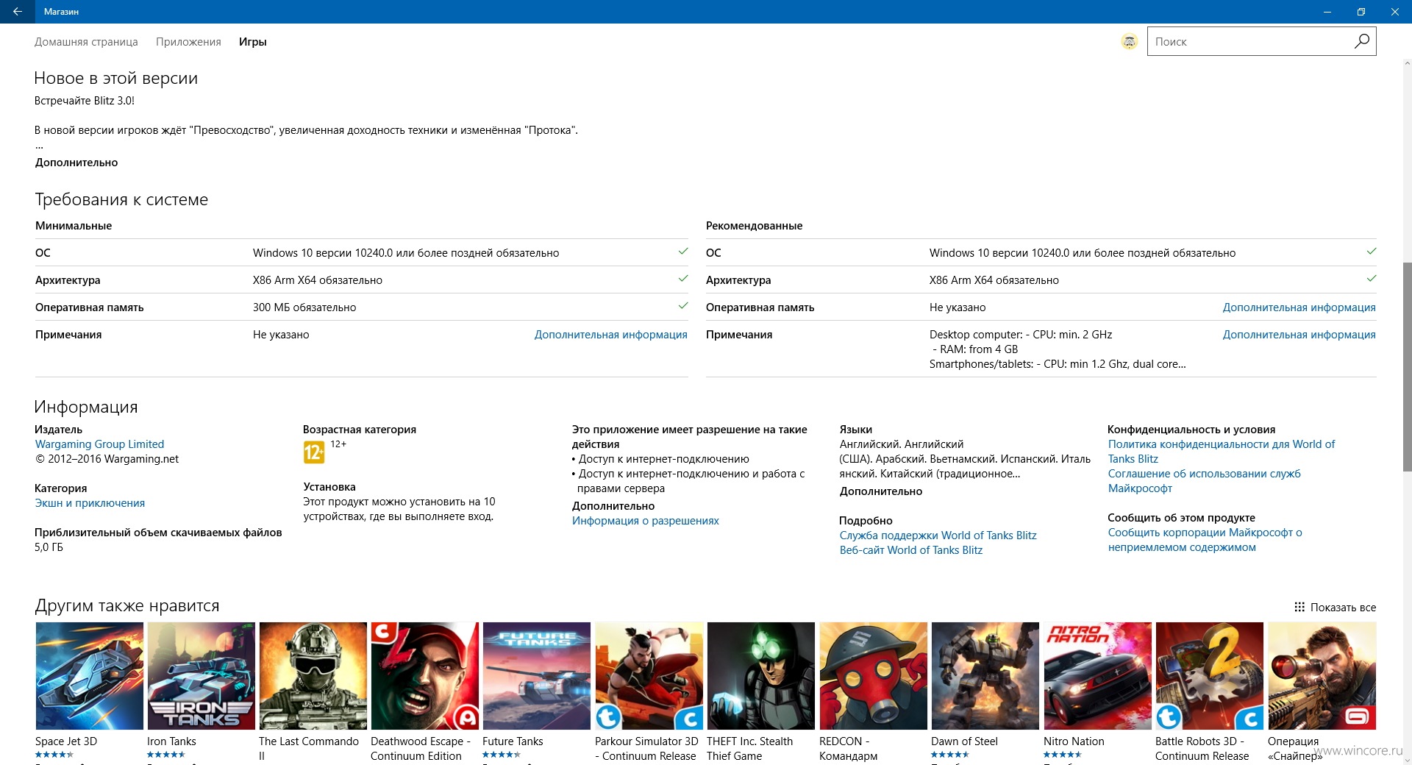Open THEFT Inc. Stealth Thief Game thumbnail
Viewport: 1412px width, 765px height.
pos(761,676)
